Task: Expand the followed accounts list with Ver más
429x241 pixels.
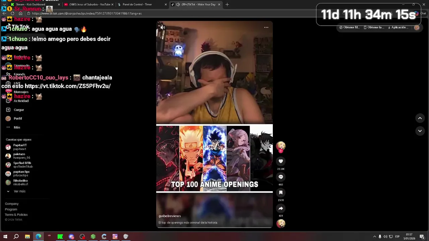Action: pos(16,191)
